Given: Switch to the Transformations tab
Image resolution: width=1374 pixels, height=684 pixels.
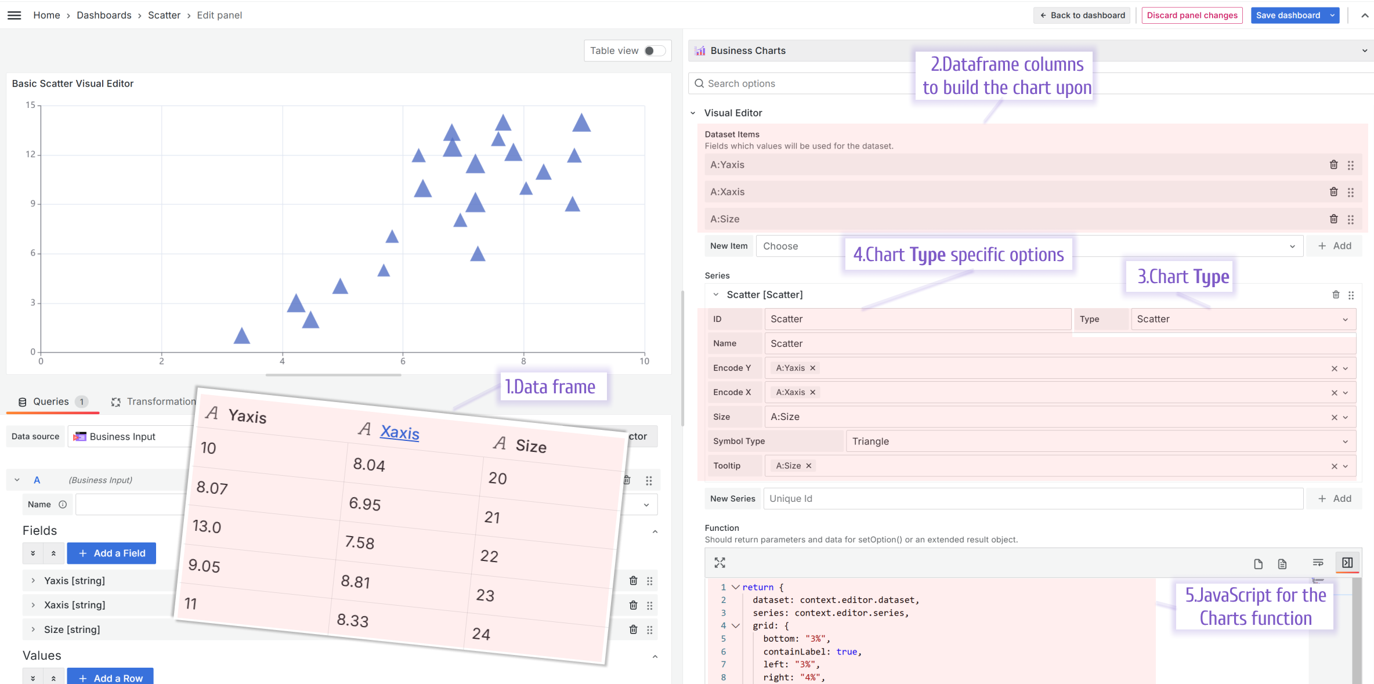Looking at the screenshot, I should point(161,401).
